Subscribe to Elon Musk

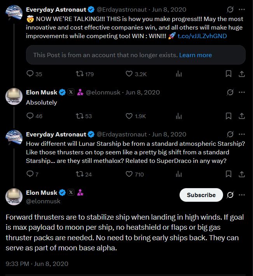201,195
